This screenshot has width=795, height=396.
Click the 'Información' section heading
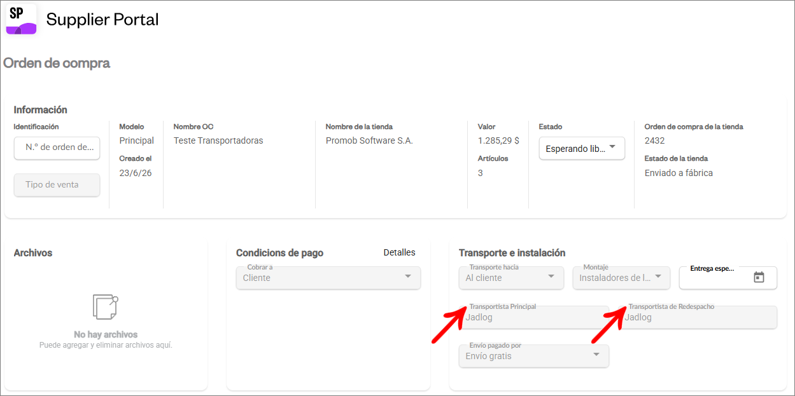coord(41,110)
